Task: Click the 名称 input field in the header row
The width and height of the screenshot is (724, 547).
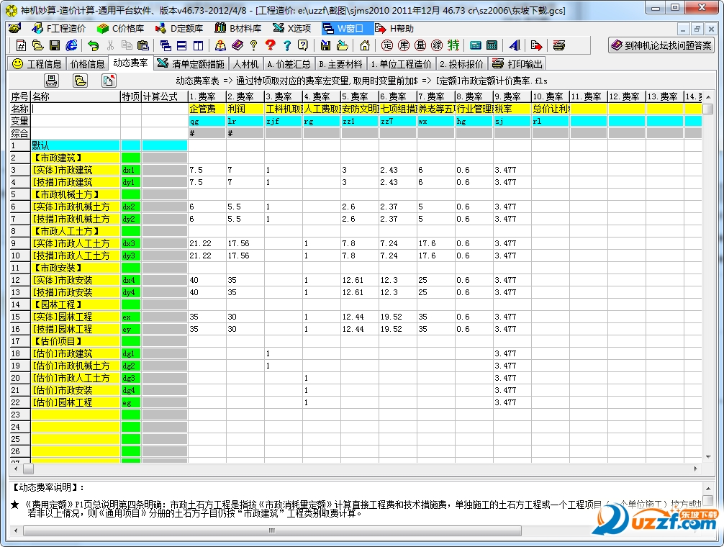Action: click(76, 109)
